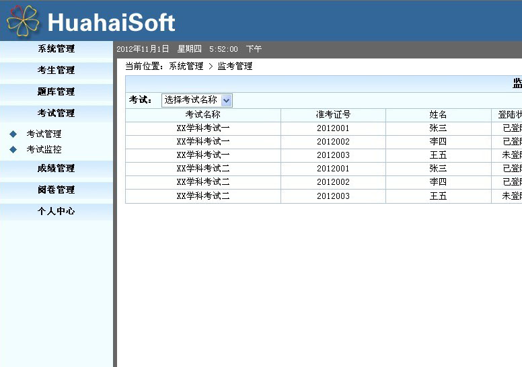Click 2012002 in the XX学科考试二 row
This screenshot has height=367, width=522.
pyautogui.click(x=333, y=182)
